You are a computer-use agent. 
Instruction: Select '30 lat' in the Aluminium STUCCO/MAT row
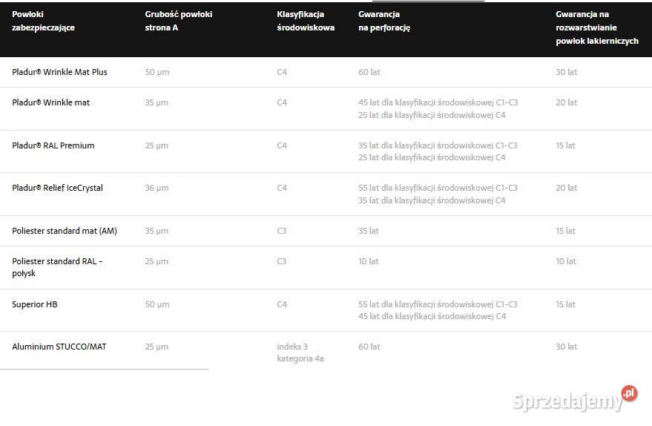[x=566, y=347]
